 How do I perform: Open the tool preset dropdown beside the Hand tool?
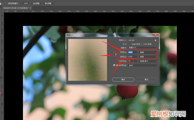(3, 4)
